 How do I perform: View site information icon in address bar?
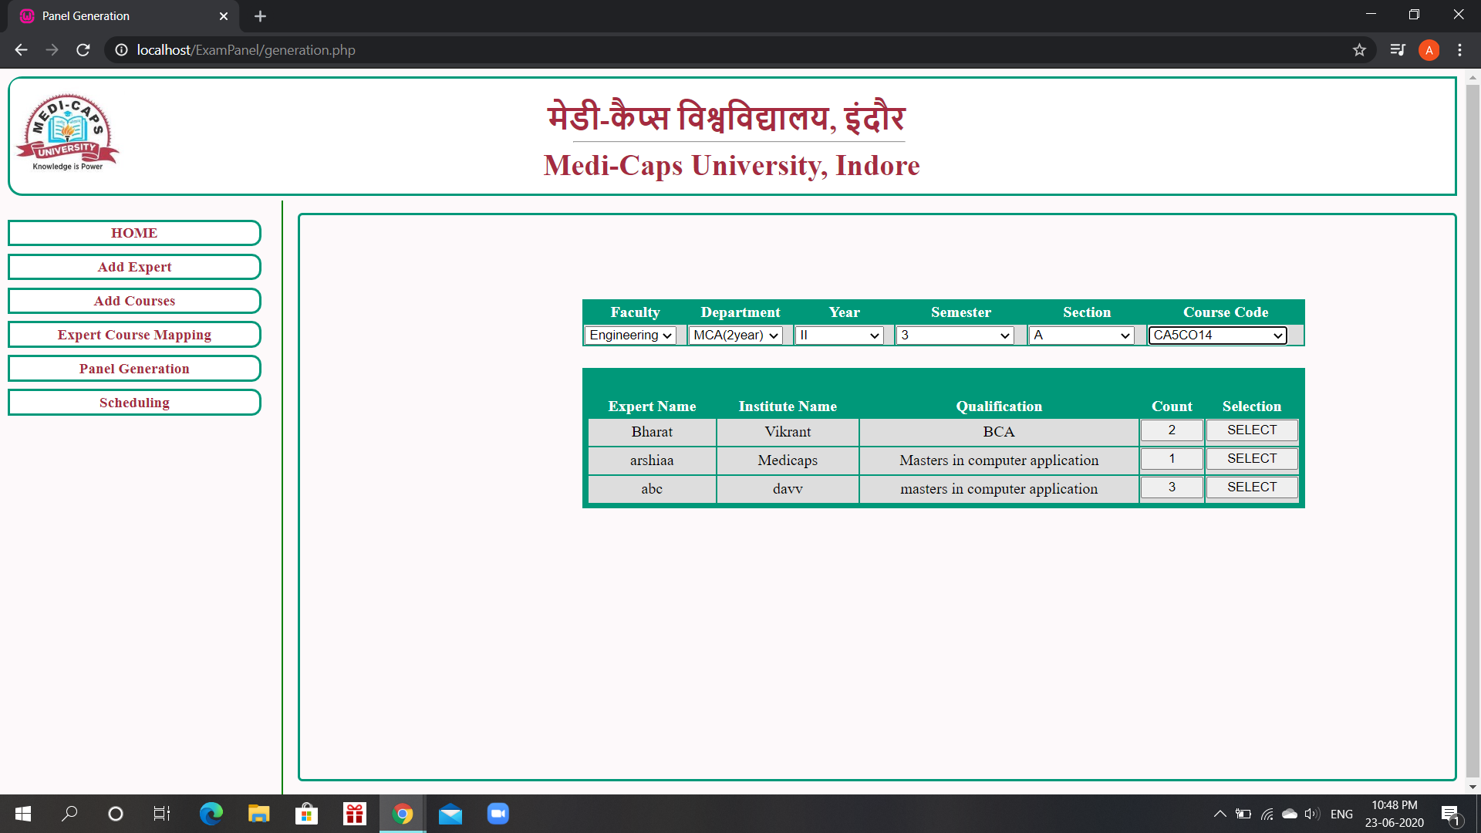coord(121,50)
